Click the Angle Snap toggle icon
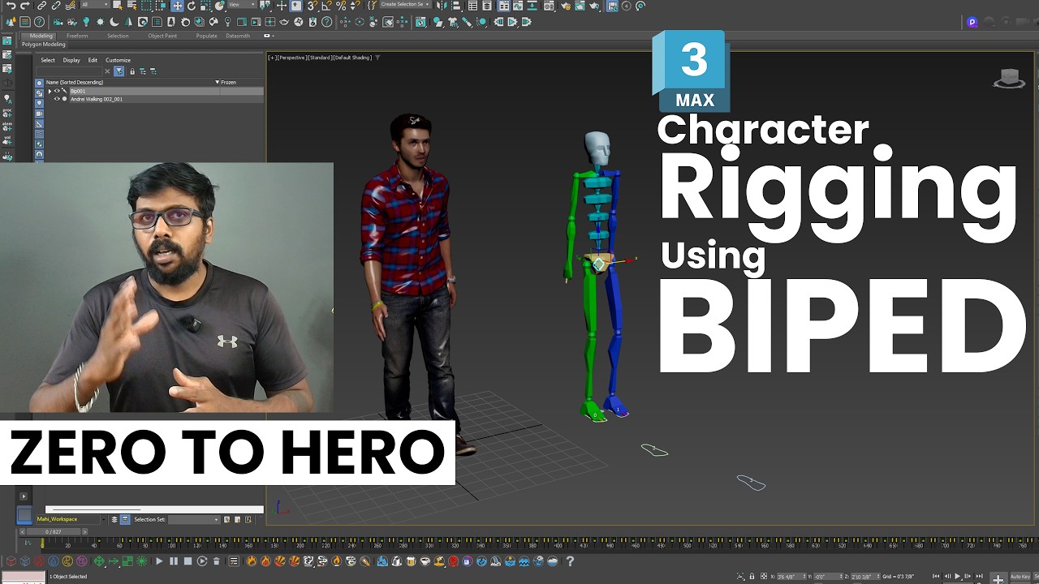 point(325,6)
